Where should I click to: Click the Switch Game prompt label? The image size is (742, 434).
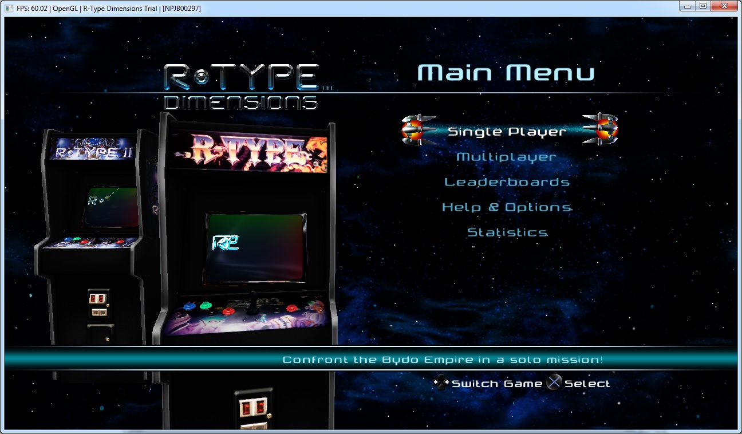[x=497, y=384]
